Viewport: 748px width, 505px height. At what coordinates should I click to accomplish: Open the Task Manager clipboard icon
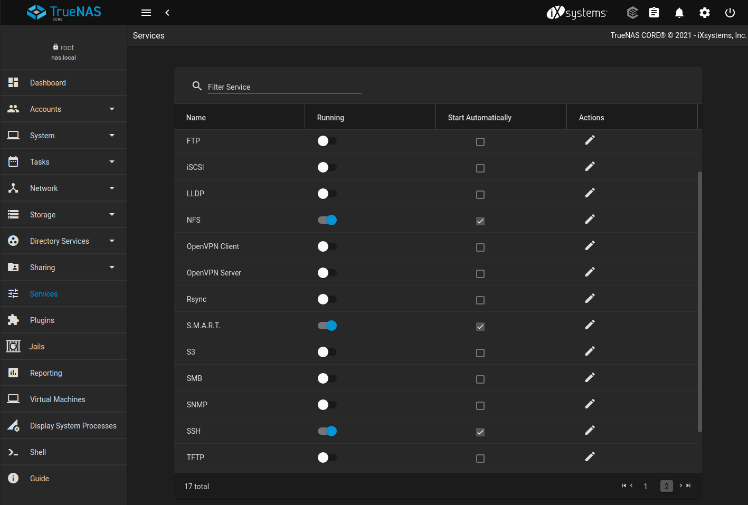(654, 12)
